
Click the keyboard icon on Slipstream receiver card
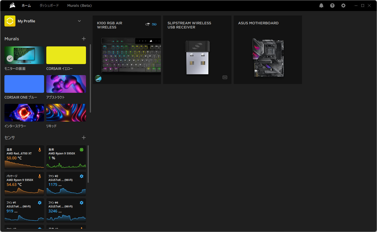[225, 77]
